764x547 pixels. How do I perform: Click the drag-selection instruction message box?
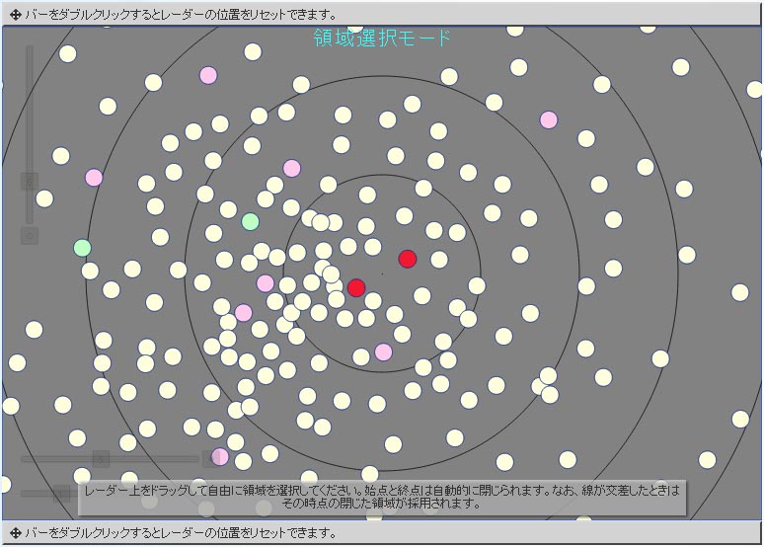(382, 496)
